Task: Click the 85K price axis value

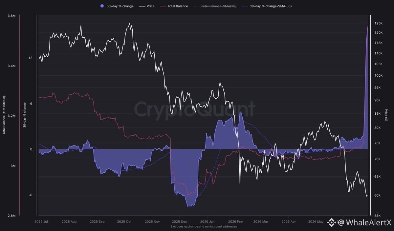Action: tap(378, 114)
